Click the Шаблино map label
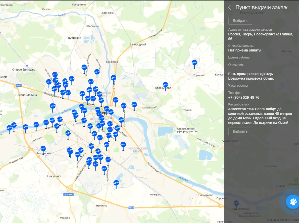The height and width of the screenshot is (223, 299). pos(92,26)
